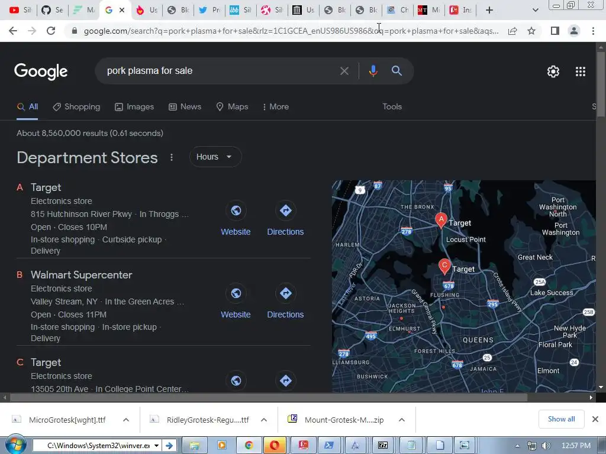Show hidden system tray icons
The image size is (606, 454).
point(517,446)
